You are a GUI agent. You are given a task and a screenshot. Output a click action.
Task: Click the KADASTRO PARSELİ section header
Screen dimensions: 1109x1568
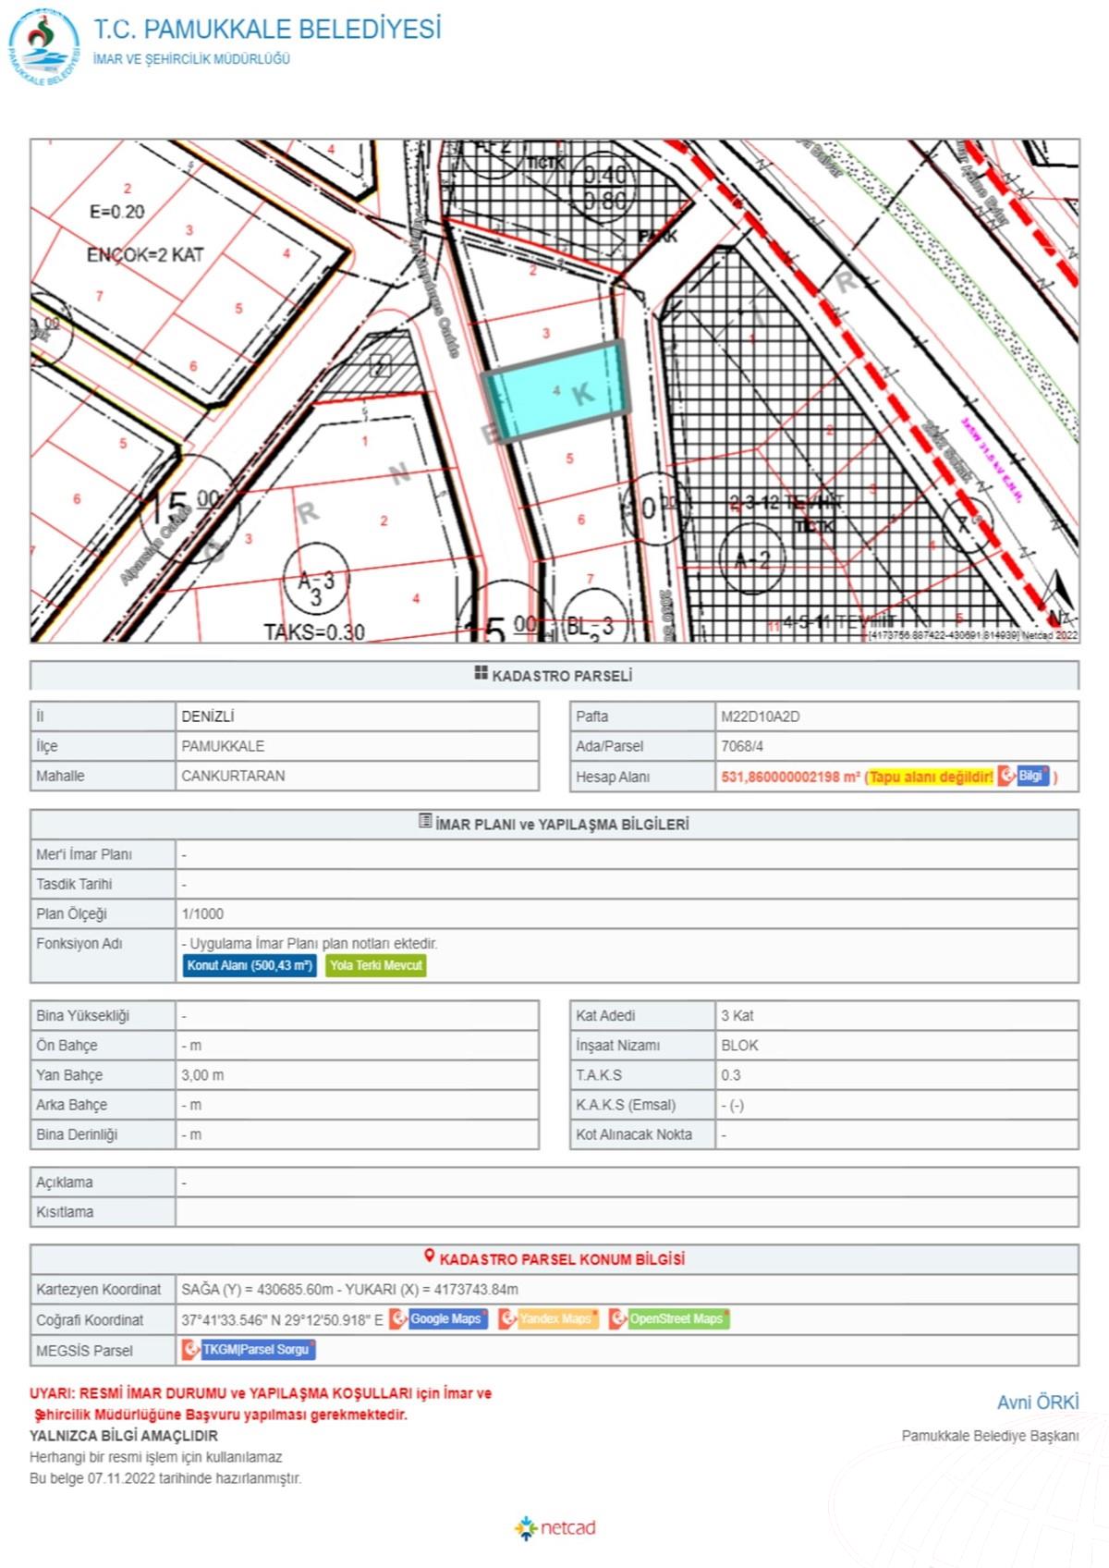pos(554,676)
